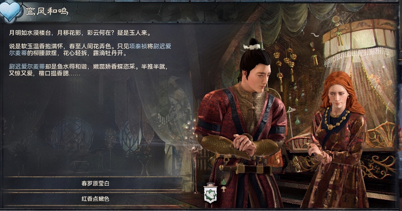Click the man's topknot hair ornament

[252, 47]
